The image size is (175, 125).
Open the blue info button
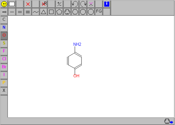pyautogui.click(x=107, y=4)
